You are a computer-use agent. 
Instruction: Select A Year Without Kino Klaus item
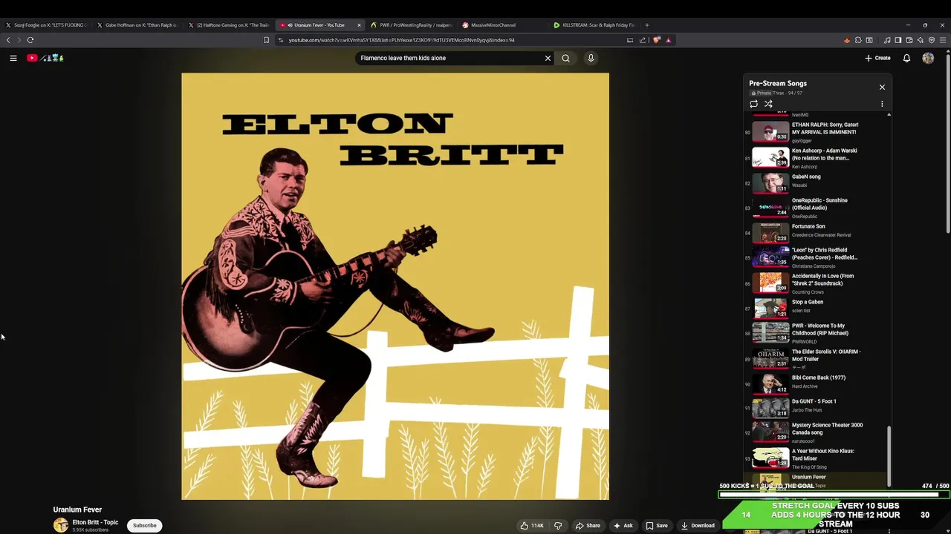pos(817,458)
